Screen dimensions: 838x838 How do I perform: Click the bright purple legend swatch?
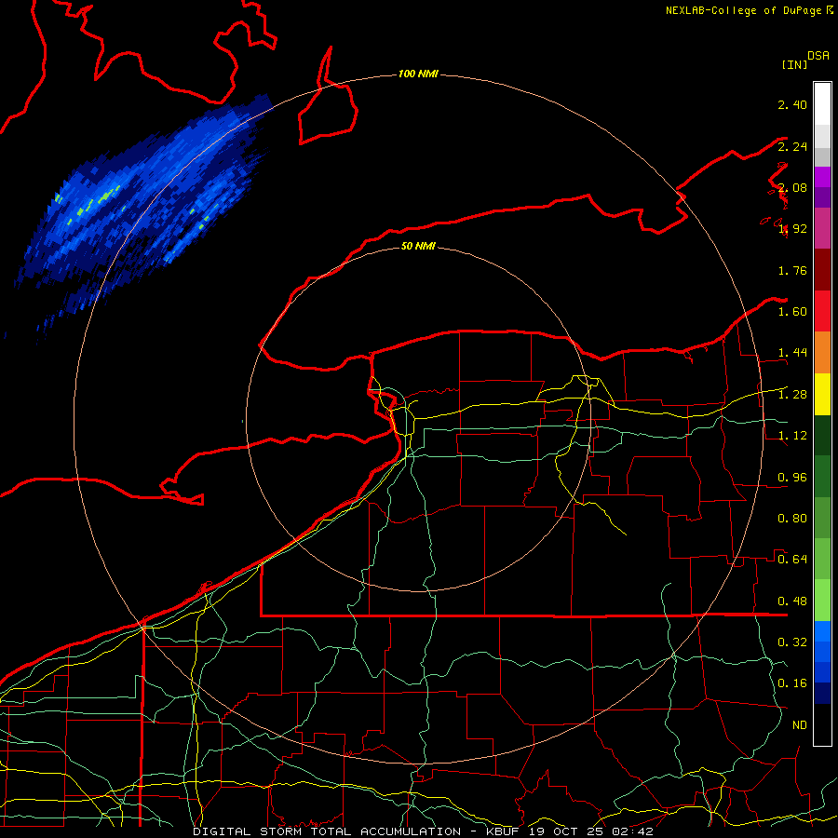822,177
